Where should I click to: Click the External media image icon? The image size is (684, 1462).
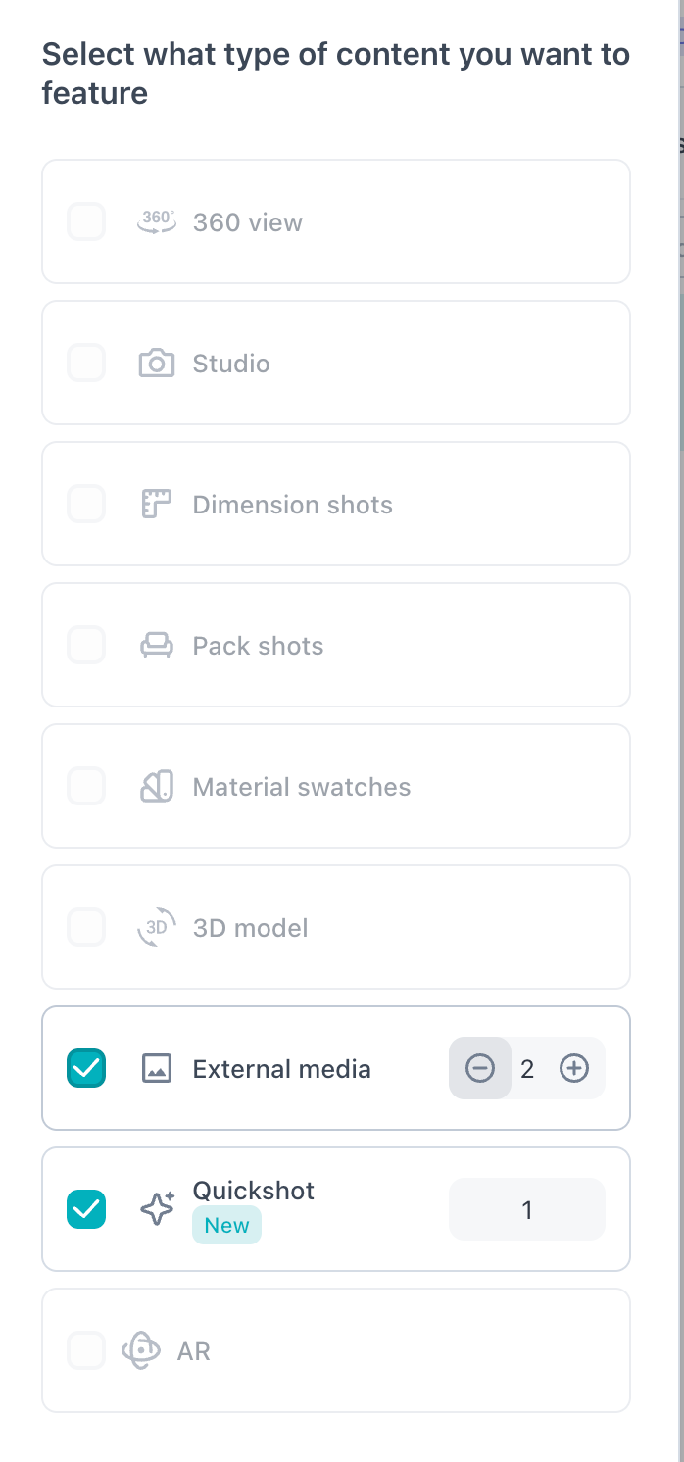coord(157,1069)
